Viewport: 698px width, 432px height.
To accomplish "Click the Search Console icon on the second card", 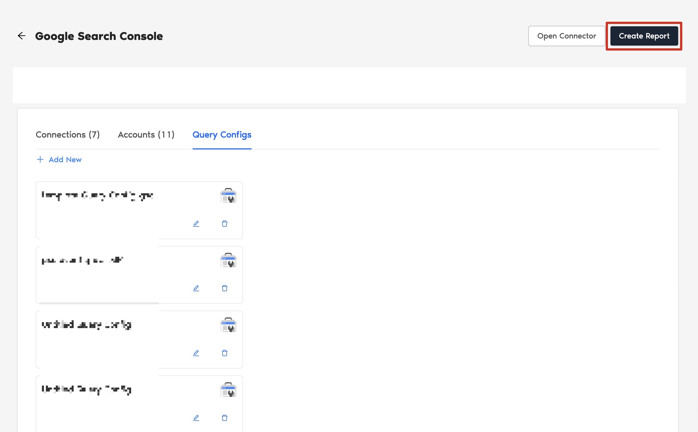I will (228, 260).
